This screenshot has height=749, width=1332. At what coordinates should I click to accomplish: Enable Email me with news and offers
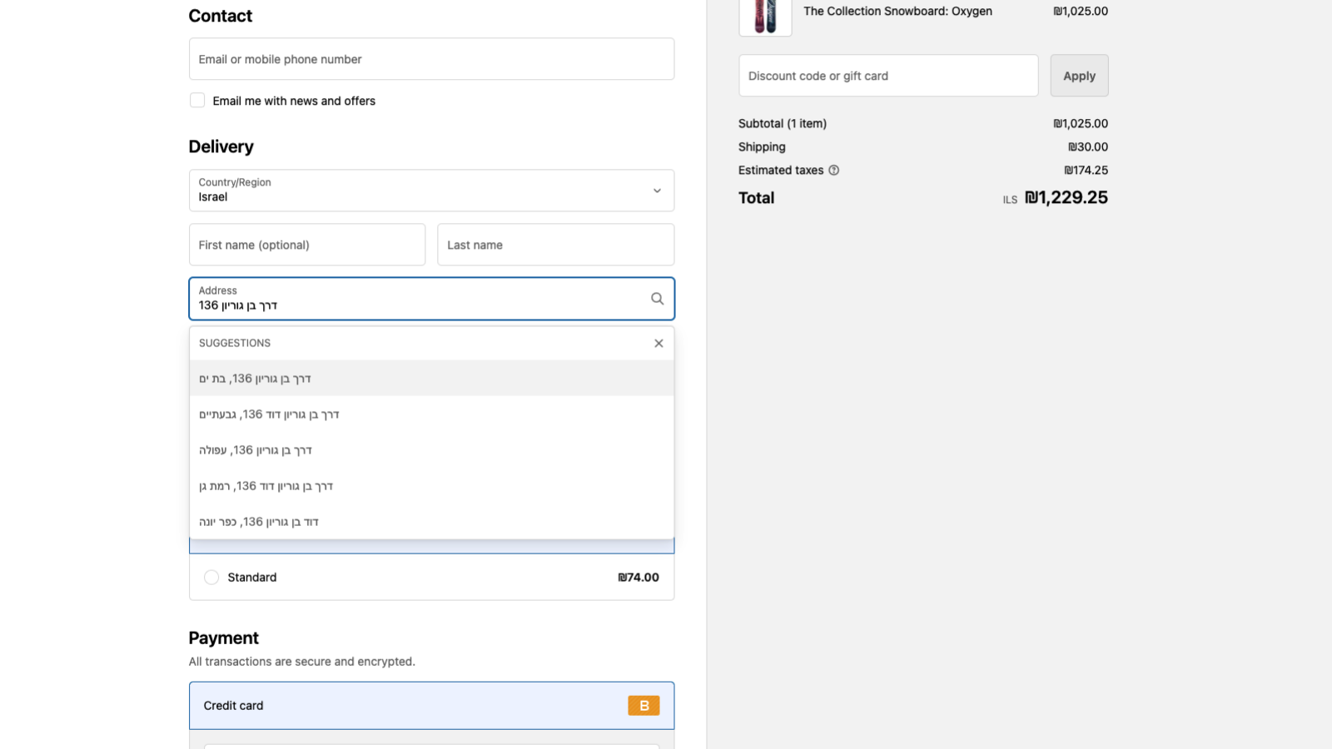point(197,100)
